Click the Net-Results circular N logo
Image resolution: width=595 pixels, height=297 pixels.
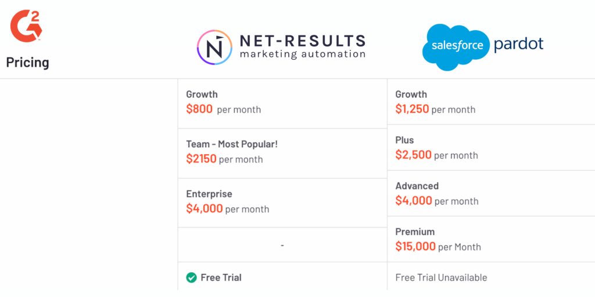coord(214,48)
